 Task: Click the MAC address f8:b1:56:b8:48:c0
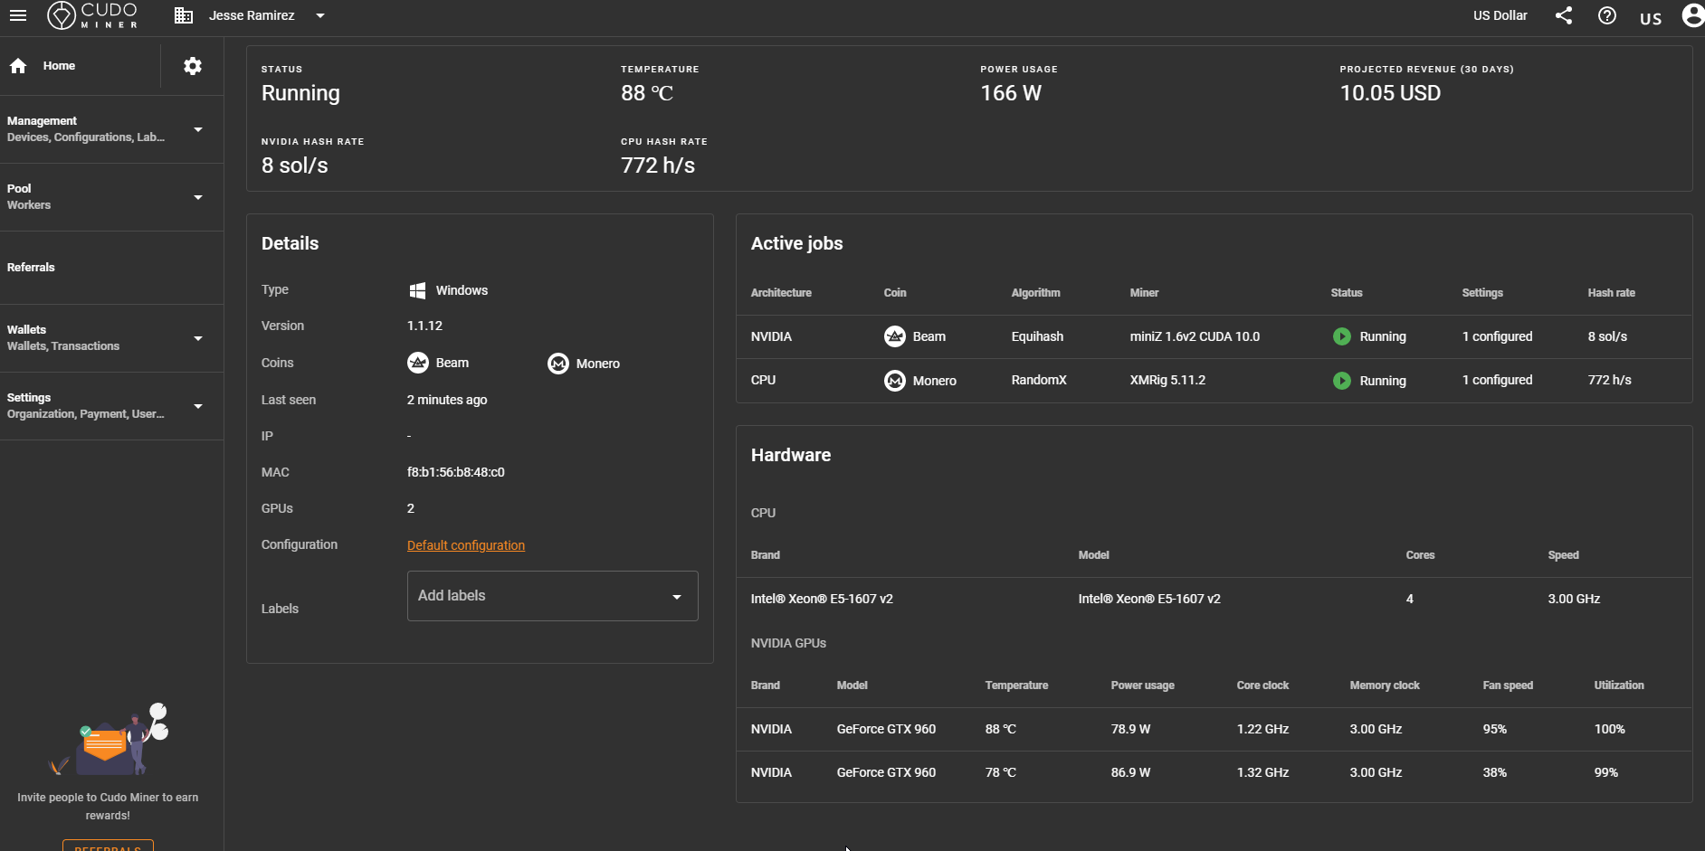pos(456,472)
